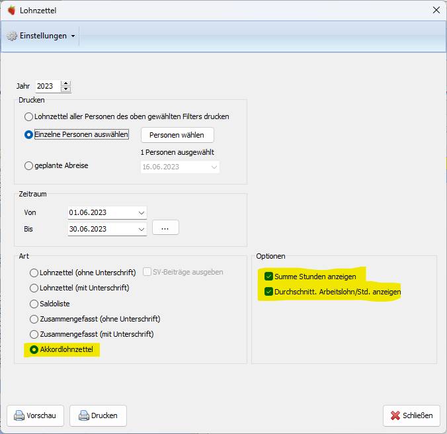Click the '1 Personen ausgewählt' text
Viewport: 447px width, 434px height.
(177, 153)
